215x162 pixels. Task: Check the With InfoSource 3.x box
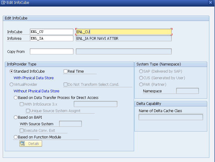coord(22,104)
